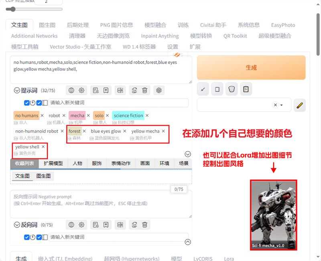Delete all prompt keywords with trash icon
321x261 pixels.
(145, 90)
